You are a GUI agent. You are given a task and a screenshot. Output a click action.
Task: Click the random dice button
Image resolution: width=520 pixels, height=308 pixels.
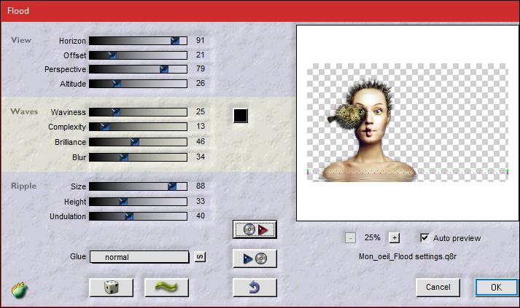[x=112, y=287]
